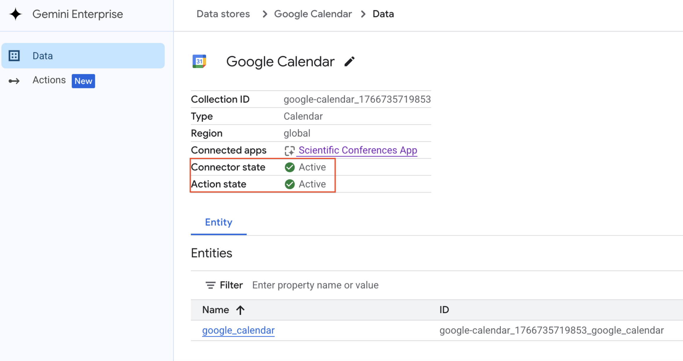Screen dimensions: 683x361
Task: Switch to the Entity tab
Action: pyautogui.click(x=218, y=222)
